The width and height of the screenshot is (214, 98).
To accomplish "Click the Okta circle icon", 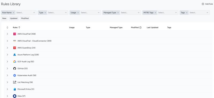I will pos(15,96).
